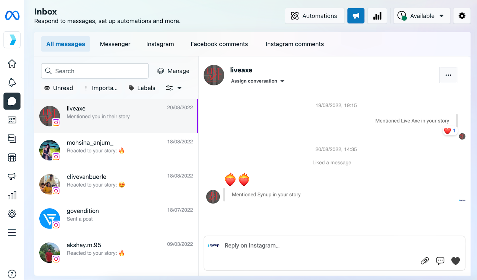Screen dimensions: 477x280
Task: Open saved replies speech bubble icon
Action: point(440,261)
